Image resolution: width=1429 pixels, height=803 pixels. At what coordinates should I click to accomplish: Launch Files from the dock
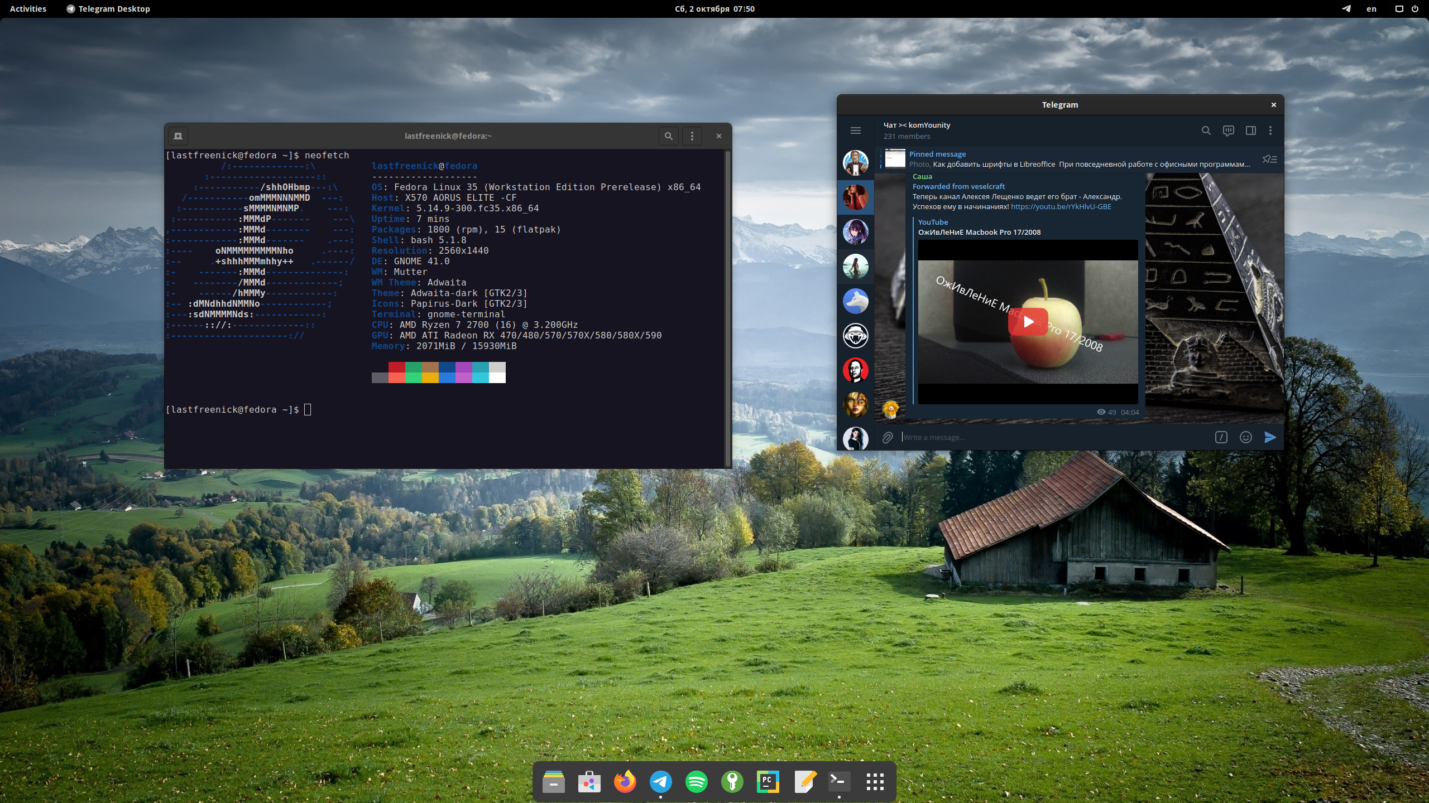[553, 782]
